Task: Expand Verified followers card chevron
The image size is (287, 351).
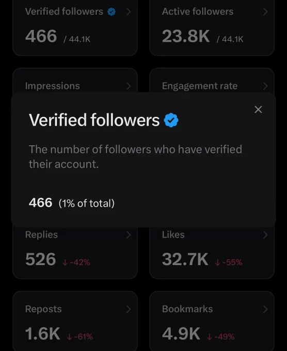Action: (129, 12)
